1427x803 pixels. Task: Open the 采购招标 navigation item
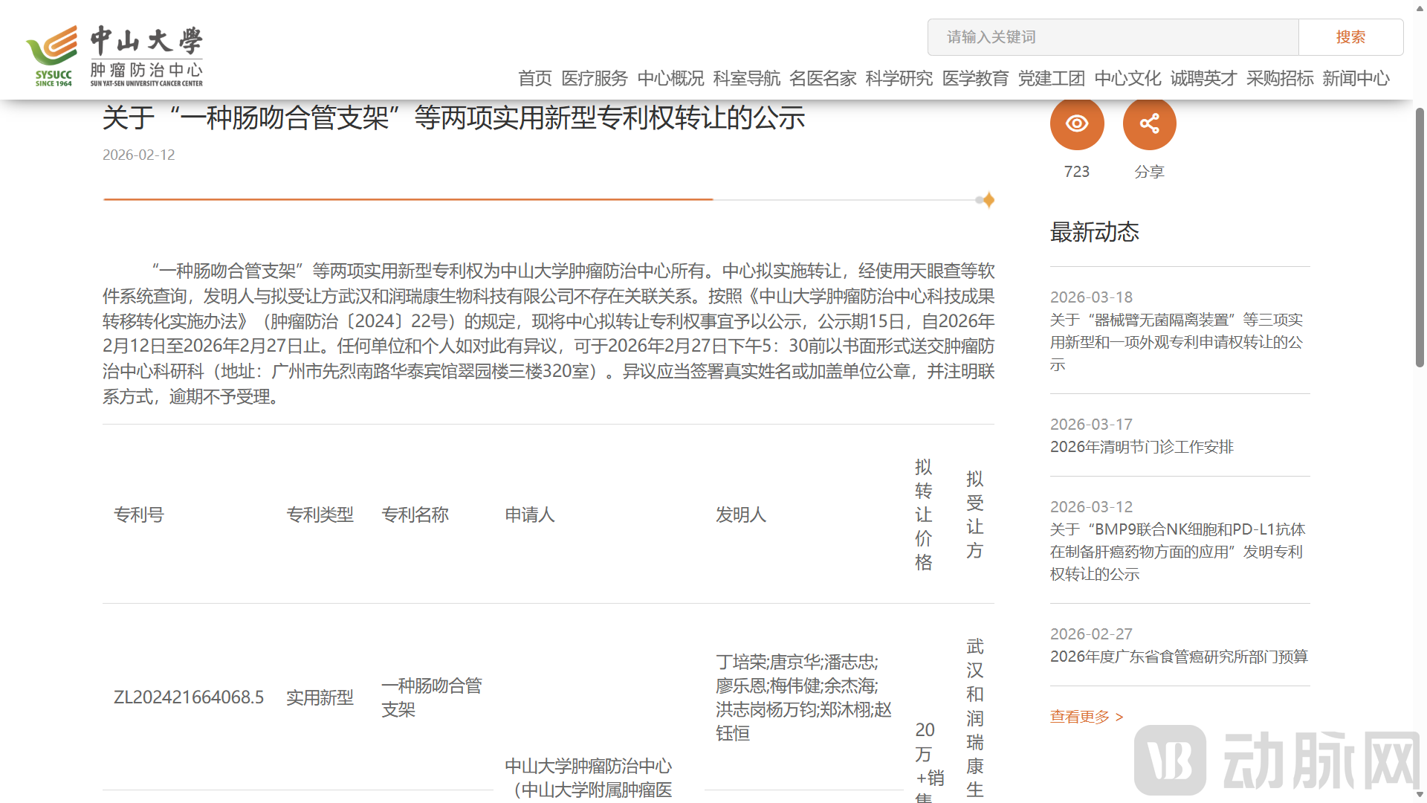(x=1280, y=79)
